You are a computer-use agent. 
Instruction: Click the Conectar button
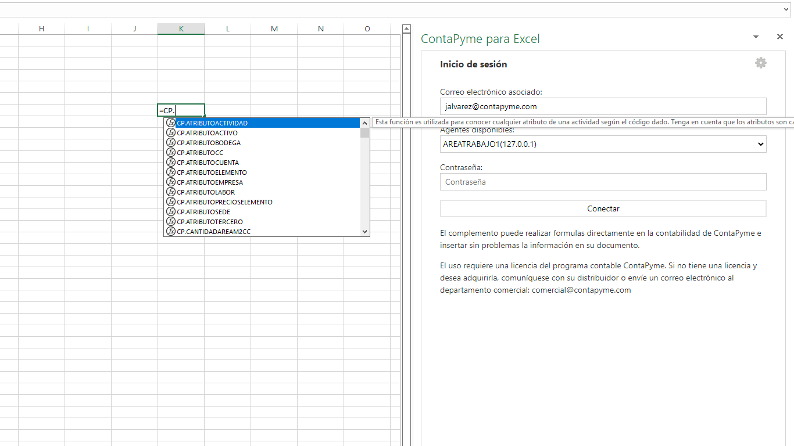click(603, 208)
